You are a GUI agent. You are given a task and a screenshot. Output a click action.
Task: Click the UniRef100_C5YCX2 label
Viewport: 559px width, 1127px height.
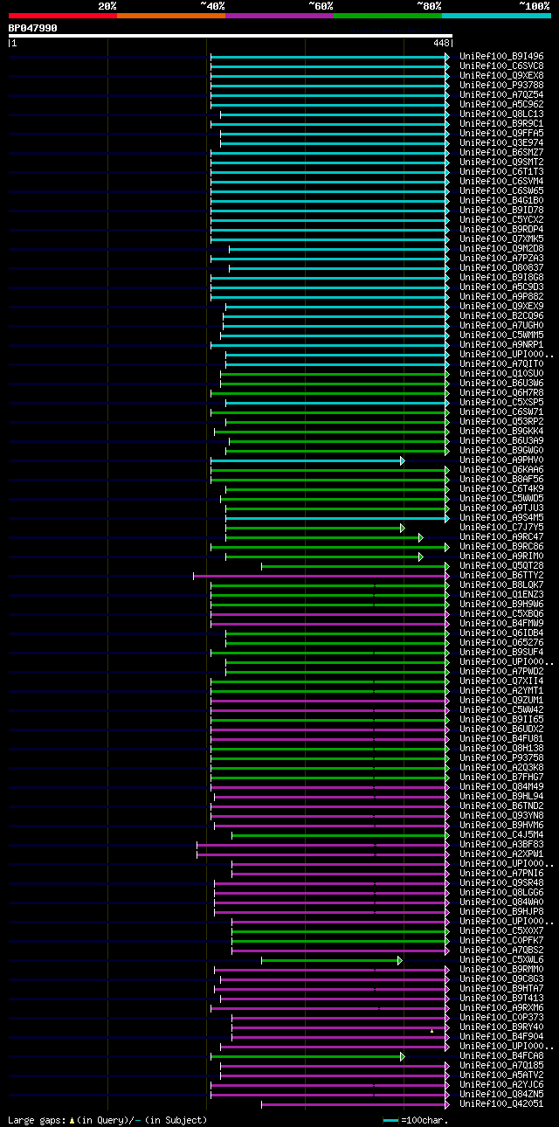pyautogui.click(x=501, y=219)
